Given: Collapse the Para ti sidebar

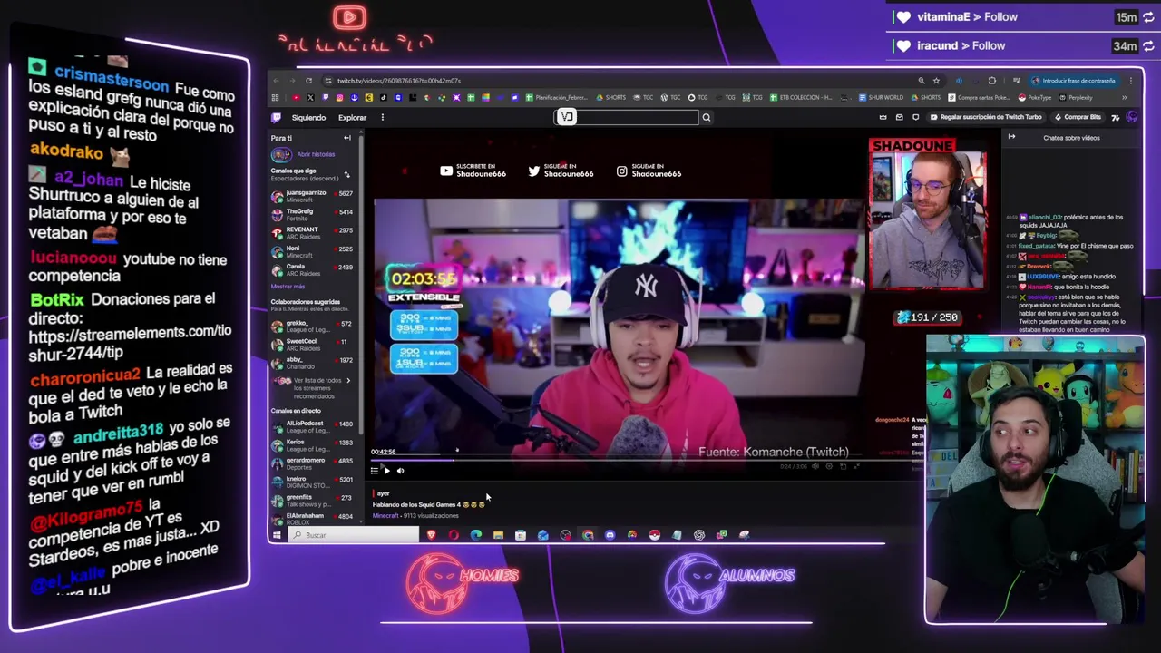Looking at the screenshot, I should 346,138.
